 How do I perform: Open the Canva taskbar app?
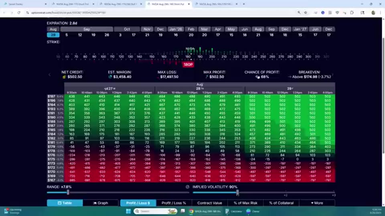[253, 211]
